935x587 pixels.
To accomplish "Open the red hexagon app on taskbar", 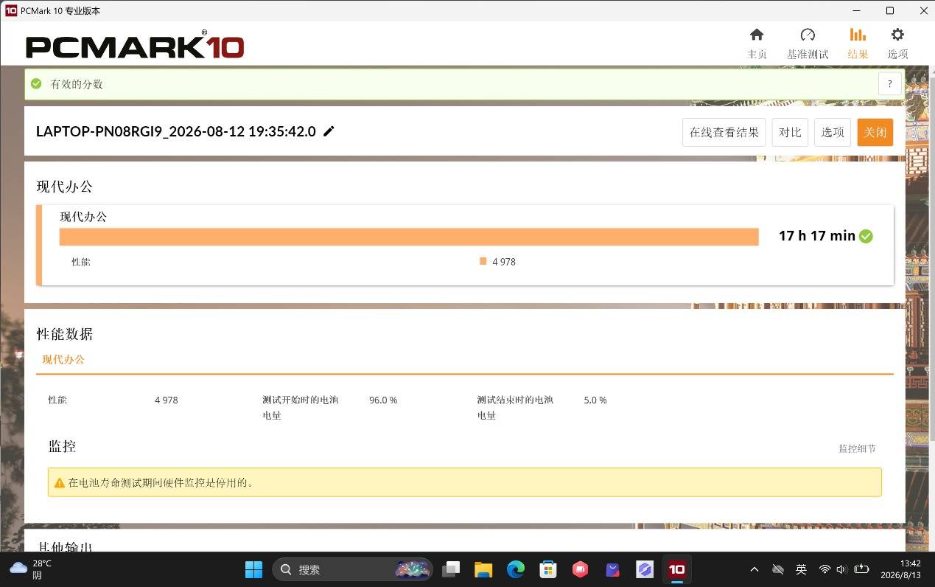I will point(581,569).
